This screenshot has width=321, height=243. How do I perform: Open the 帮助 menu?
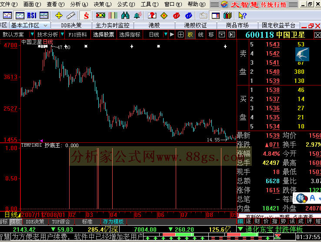click(197, 4)
